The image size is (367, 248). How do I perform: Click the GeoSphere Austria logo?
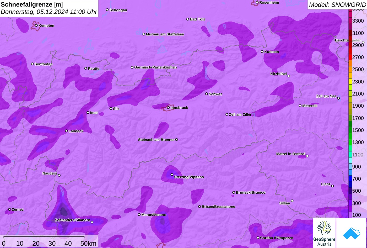pos(324,233)
